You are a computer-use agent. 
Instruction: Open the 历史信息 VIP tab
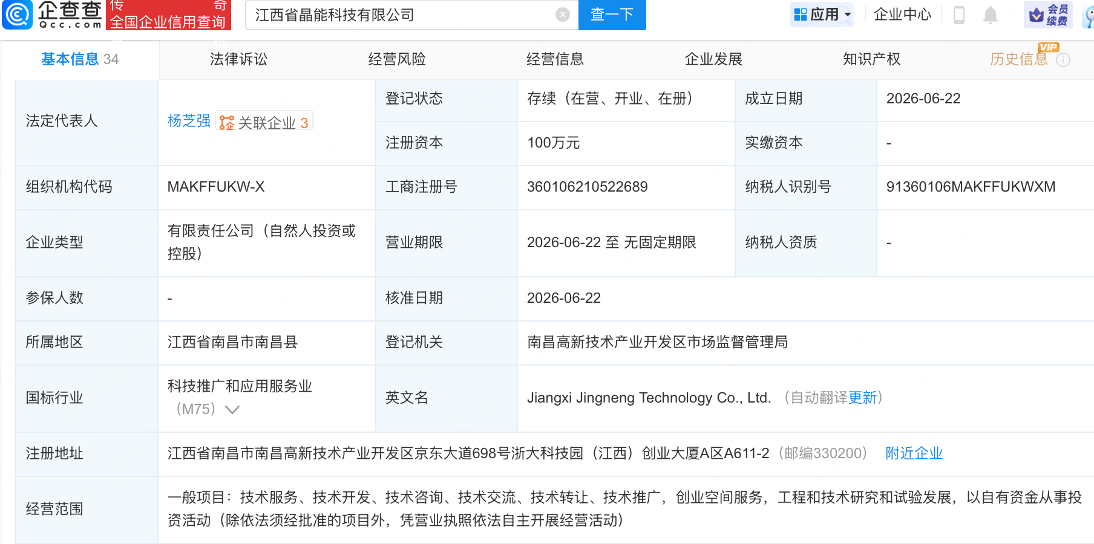(1019, 59)
